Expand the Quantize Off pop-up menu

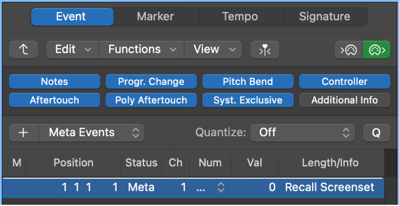tap(302, 132)
